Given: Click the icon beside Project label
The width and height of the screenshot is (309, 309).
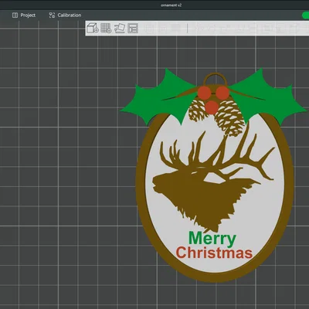Looking at the screenshot, I should coord(15,15).
